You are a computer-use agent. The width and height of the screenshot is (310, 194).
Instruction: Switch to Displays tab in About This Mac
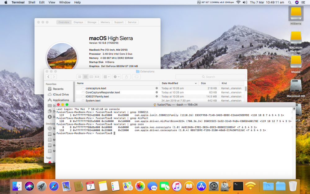click(78, 22)
